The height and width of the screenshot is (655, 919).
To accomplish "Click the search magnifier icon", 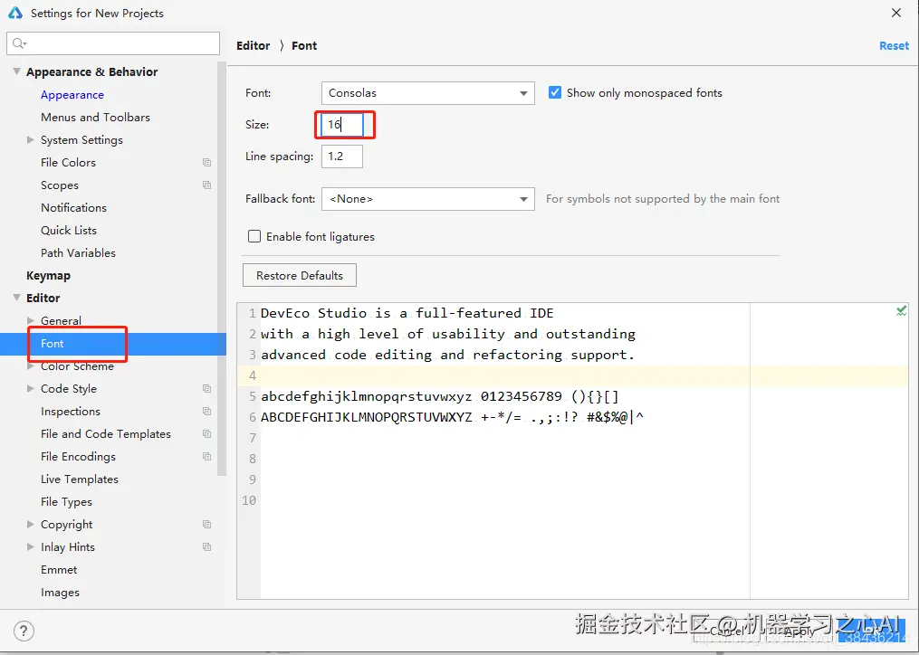I will click(19, 43).
